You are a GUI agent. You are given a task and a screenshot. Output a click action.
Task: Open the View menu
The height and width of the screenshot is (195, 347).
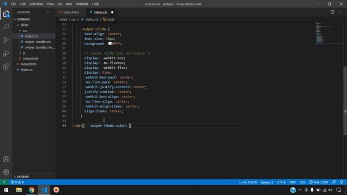[50, 4]
